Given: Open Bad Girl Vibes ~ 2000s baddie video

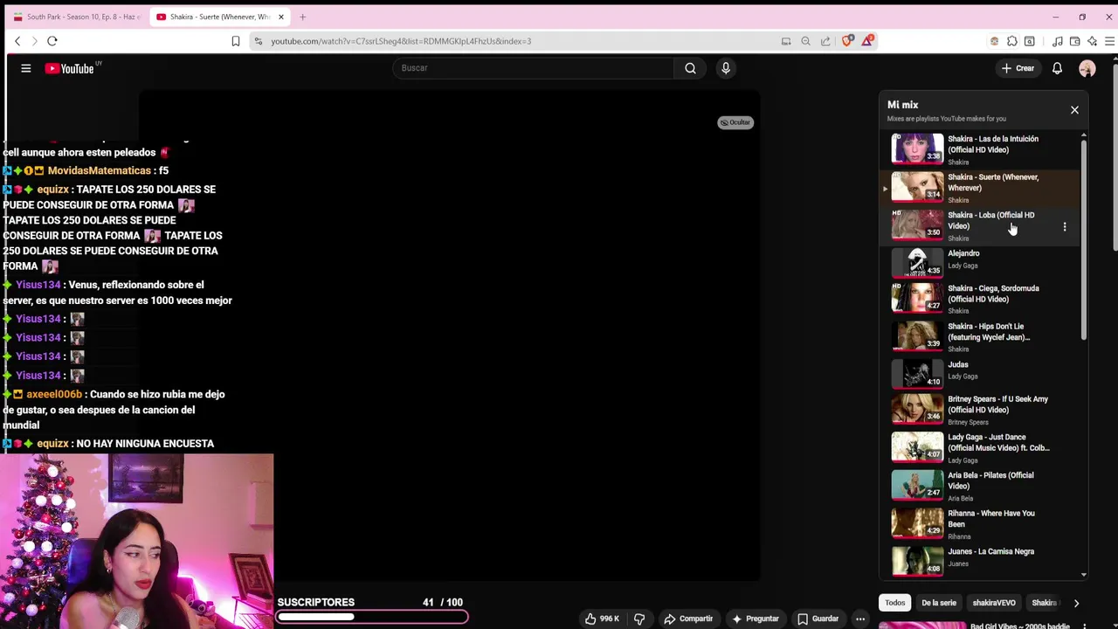Looking at the screenshot, I should click(1019, 626).
